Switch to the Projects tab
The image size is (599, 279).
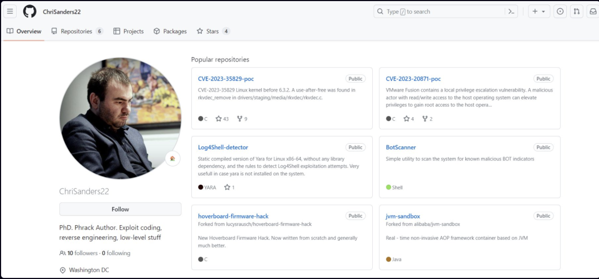[128, 32]
